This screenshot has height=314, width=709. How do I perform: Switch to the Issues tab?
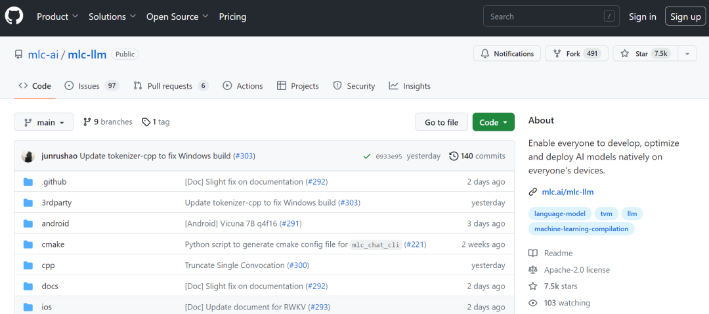92,86
